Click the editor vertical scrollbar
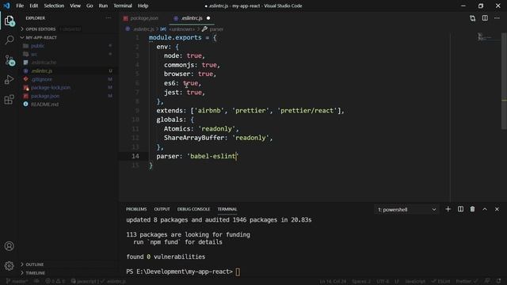Viewport: 507px width, 285px height. click(x=504, y=81)
